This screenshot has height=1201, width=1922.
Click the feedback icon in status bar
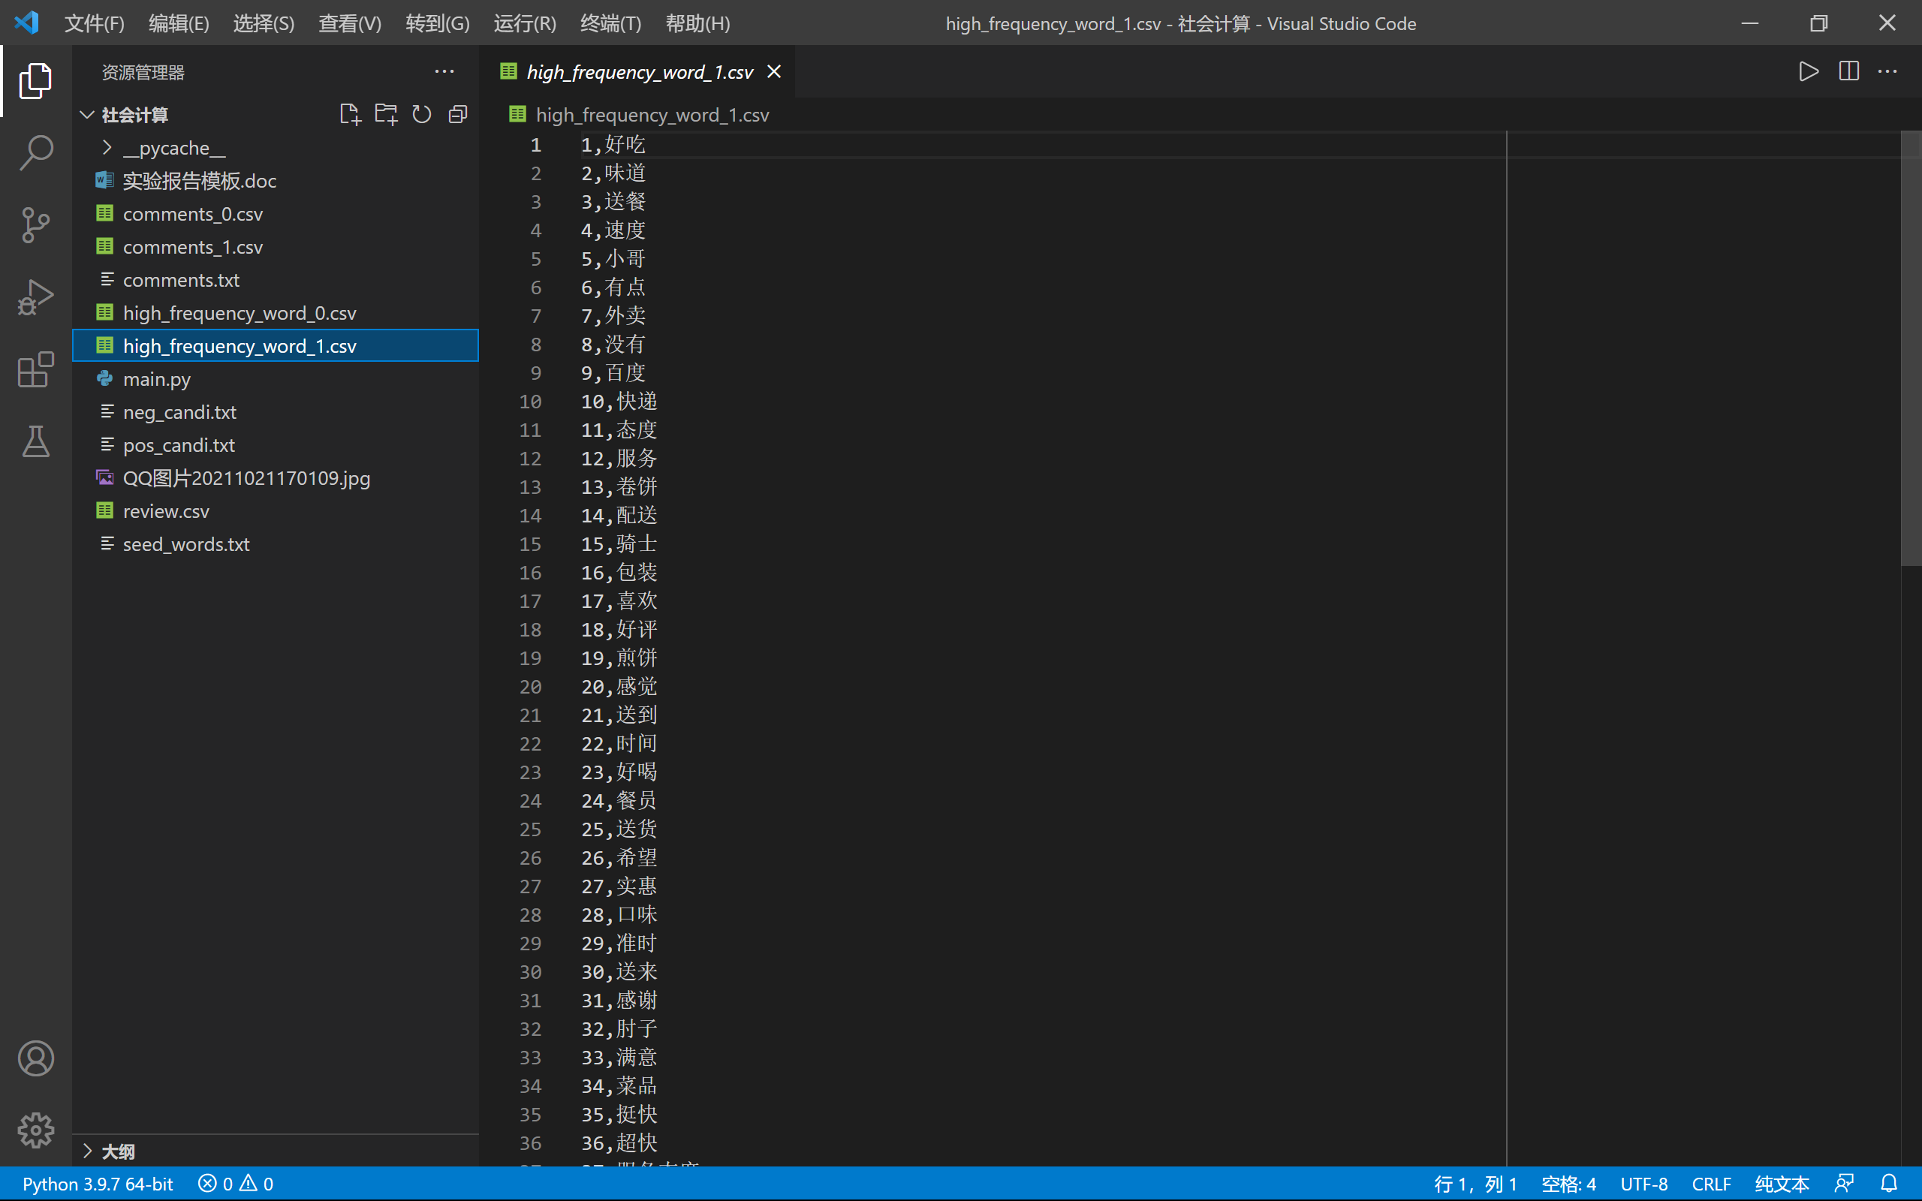[x=1844, y=1184]
